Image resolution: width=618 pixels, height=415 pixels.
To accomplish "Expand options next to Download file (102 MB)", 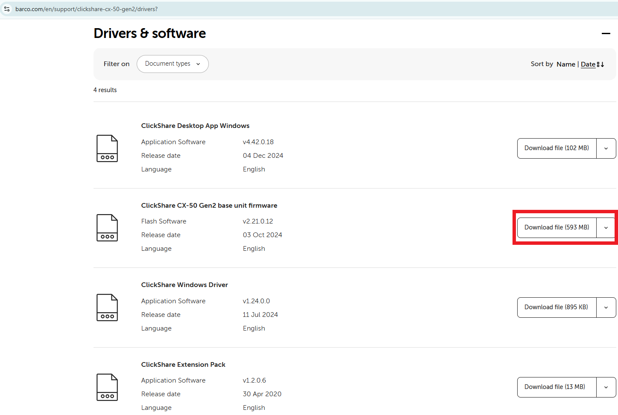I will click(606, 148).
